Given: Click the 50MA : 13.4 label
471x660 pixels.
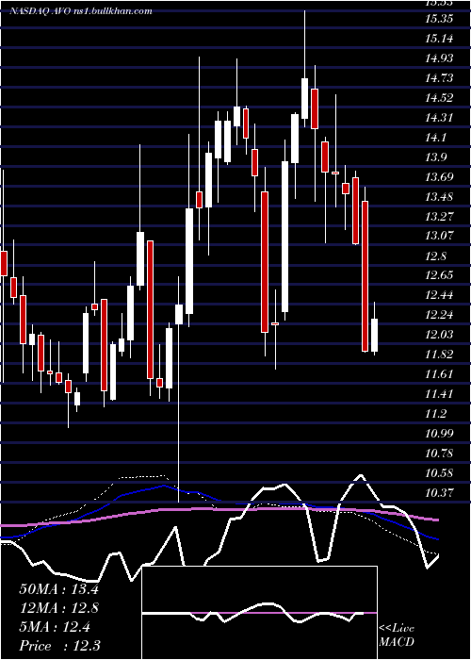Looking at the screenshot, I should point(58,589).
